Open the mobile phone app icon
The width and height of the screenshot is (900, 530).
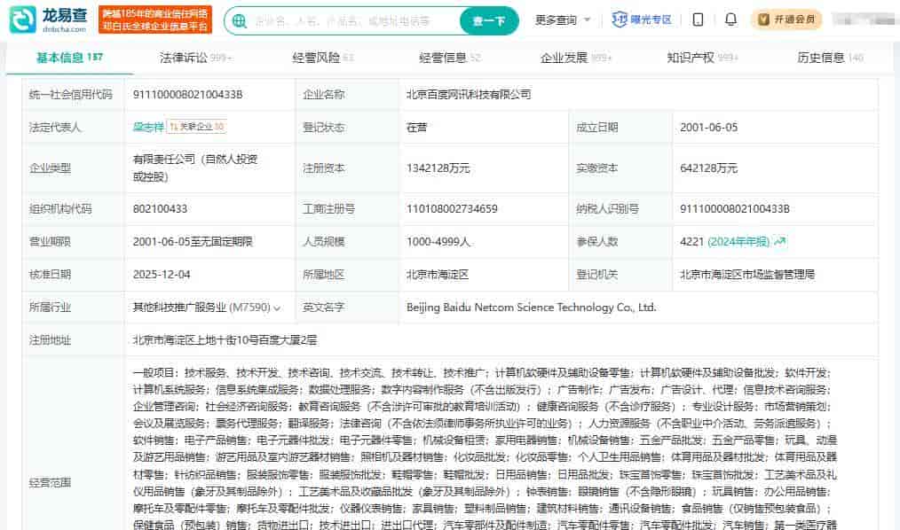[698, 20]
